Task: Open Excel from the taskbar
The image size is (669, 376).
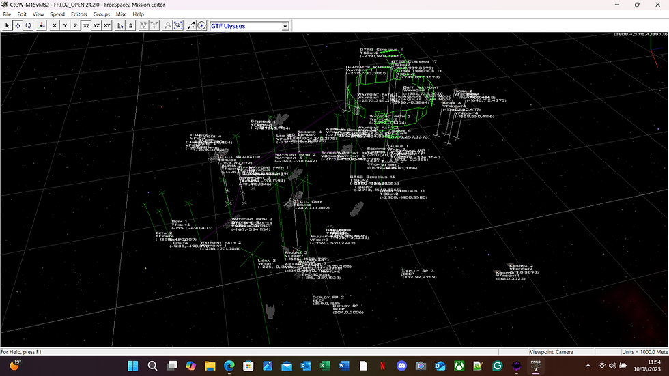Action: tap(325, 366)
